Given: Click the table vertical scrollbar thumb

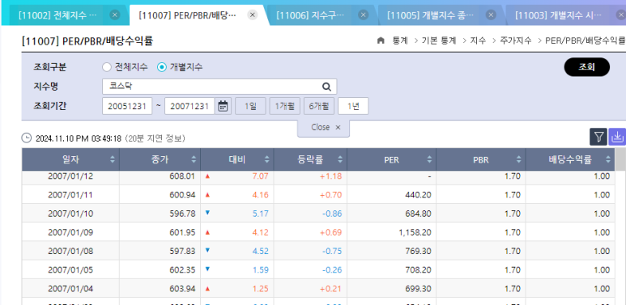Looking at the screenshot, I should 620,159.
